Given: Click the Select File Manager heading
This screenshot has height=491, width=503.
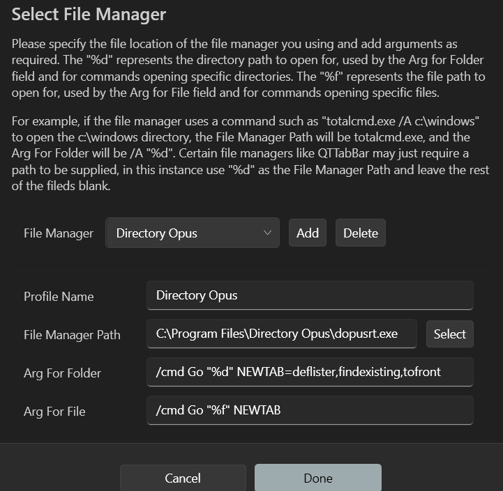Looking at the screenshot, I should click(89, 15).
